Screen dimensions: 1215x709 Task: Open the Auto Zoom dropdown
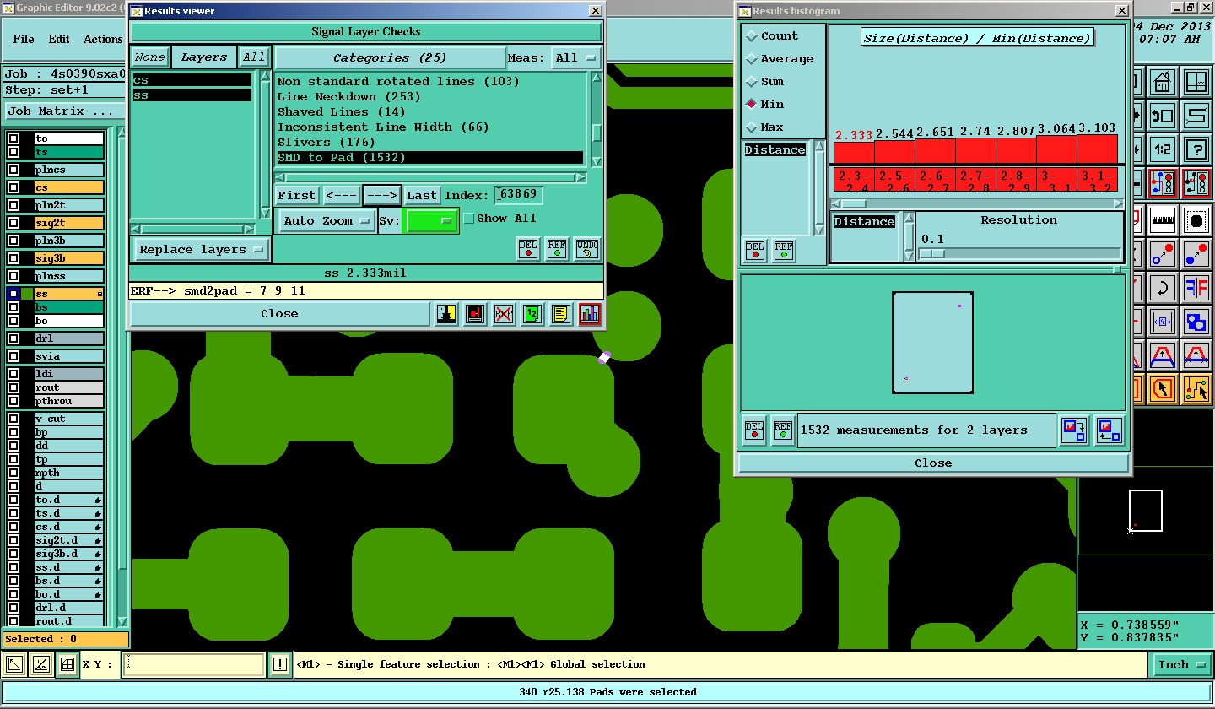pyautogui.click(x=327, y=221)
